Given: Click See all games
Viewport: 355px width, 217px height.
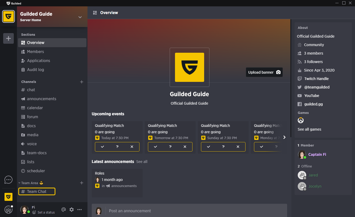Looking at the screenshot, I should 309,129.
